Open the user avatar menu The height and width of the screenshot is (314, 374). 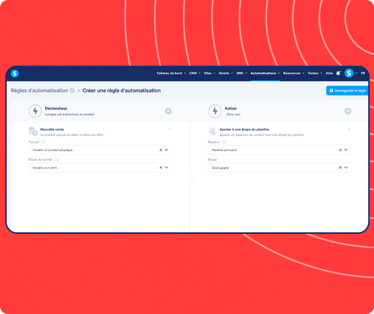click(x=349, y=73)
